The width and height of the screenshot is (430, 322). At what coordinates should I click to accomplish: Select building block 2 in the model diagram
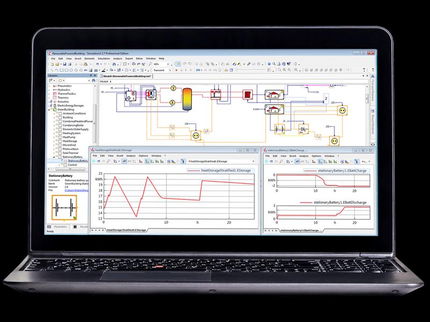point(274,109)
